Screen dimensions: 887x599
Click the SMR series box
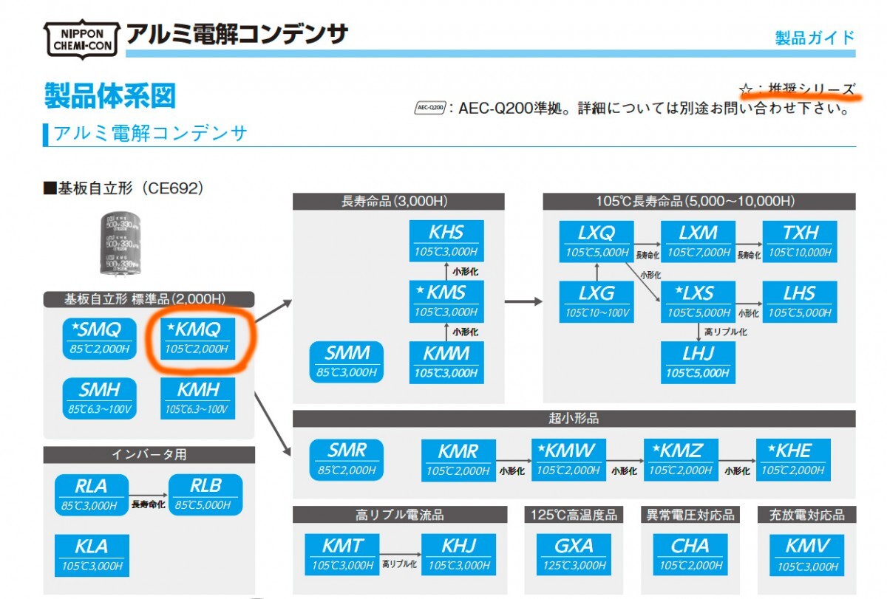[347, 459]
